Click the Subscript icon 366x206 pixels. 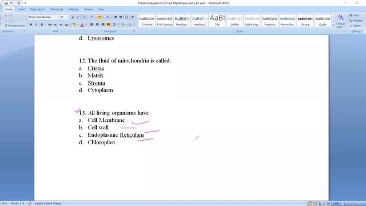55,25
